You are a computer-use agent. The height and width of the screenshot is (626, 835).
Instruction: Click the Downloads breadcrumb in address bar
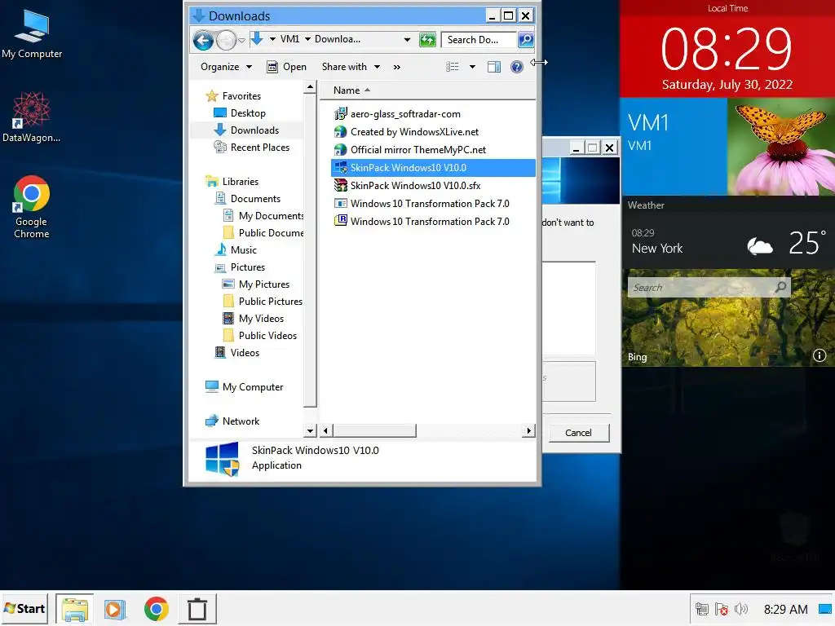click(x=337, y=39)
